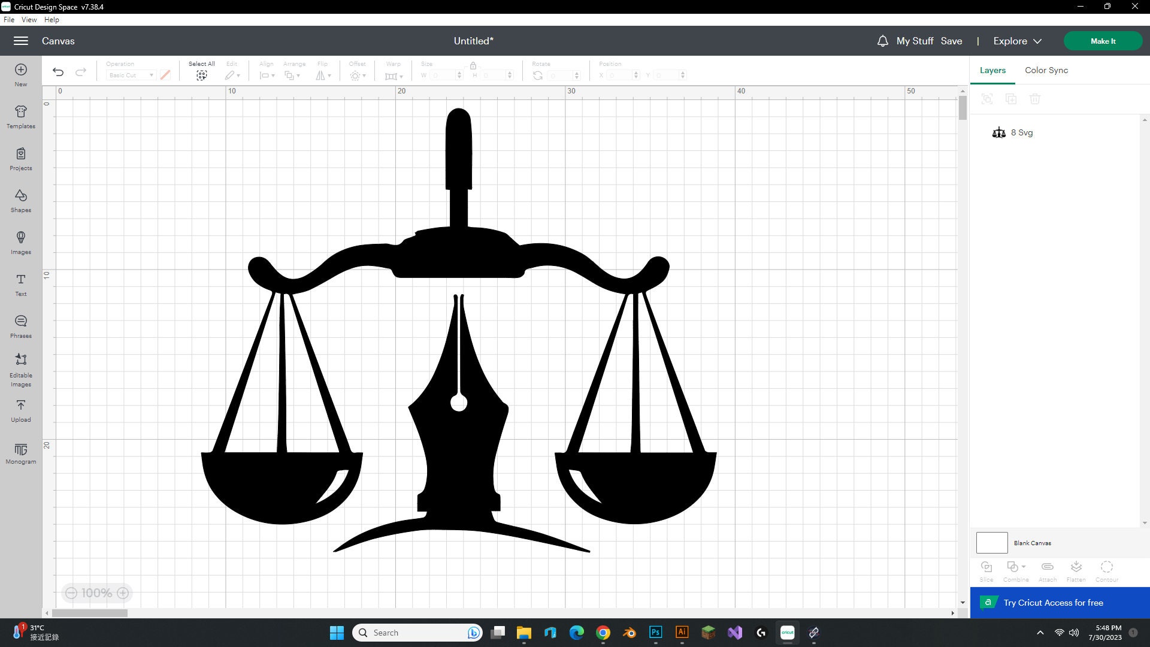Open the Monogram panel
Image resolution: width=1150 pixels, height=647 pixels.
click(x=20, y=453)
